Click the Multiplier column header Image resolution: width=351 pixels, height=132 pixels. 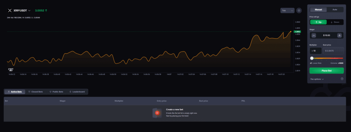119,101
